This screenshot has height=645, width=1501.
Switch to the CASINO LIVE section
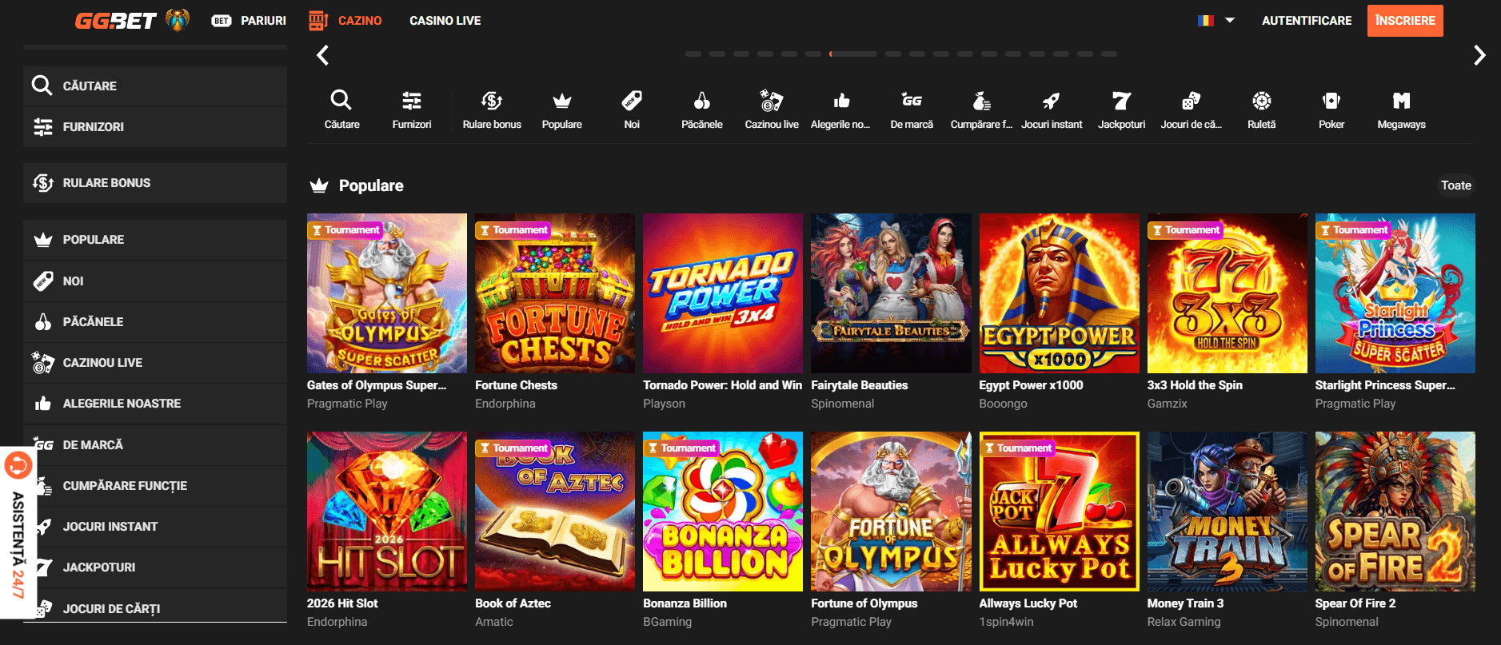click(445, 21)
